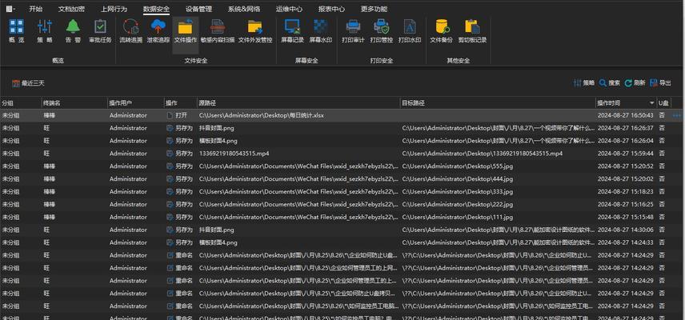
Task: Switch to the 系统&网络 tab
Action: [x=244, y=9]
